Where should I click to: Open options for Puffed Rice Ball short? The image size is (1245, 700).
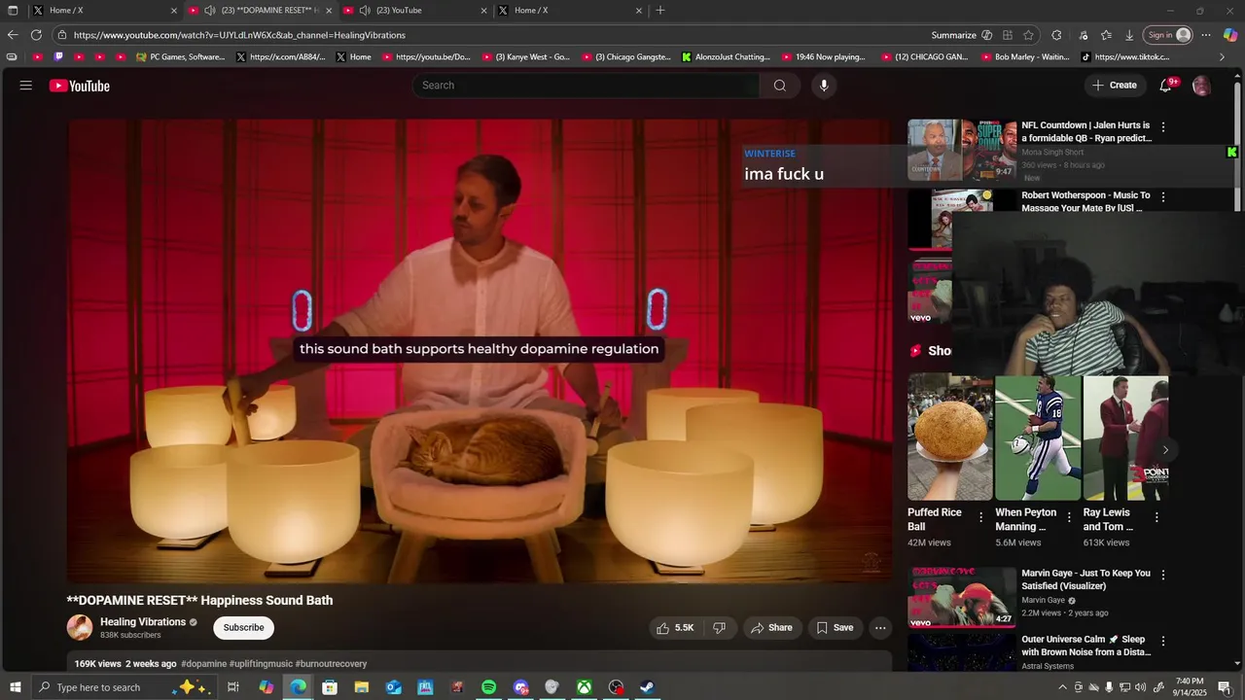980,517
